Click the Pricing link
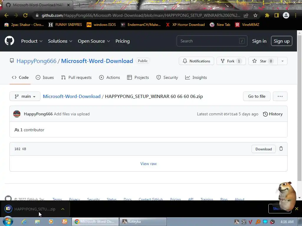The height and width of the screenshot is (226, 302). (122, 41)
